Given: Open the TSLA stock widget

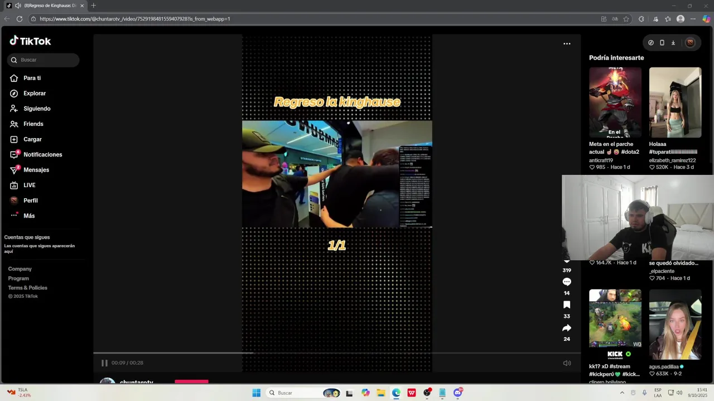Looking at the screenshot, I should (18, 393).
